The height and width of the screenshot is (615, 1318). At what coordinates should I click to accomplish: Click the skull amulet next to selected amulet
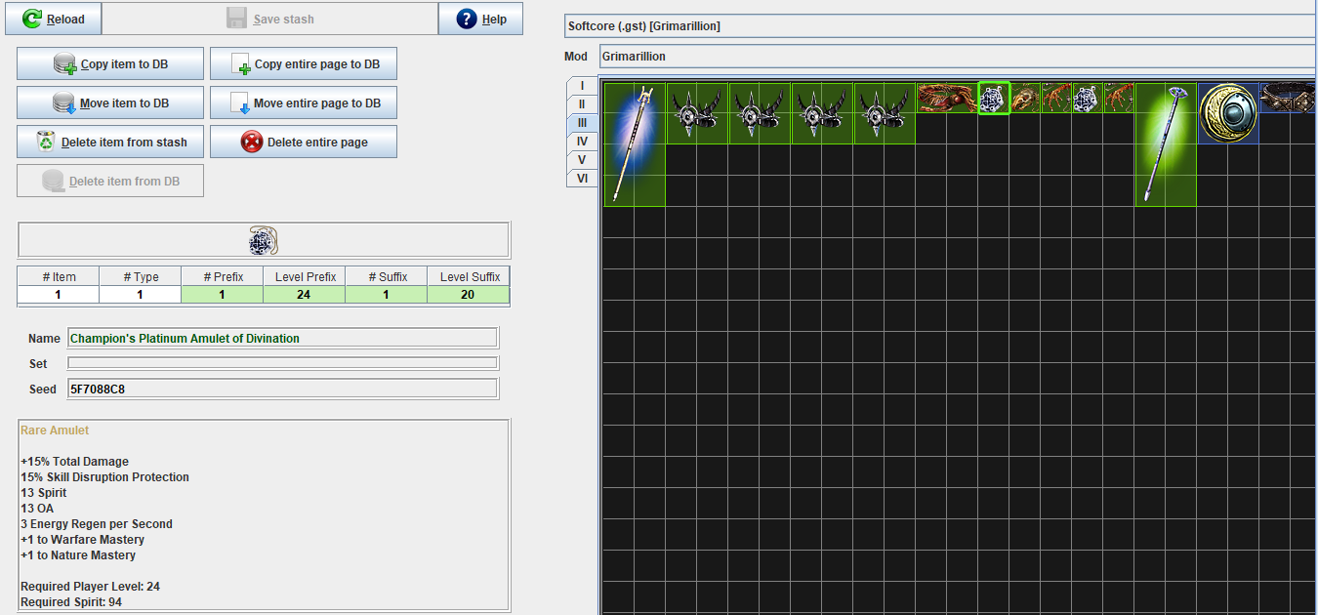[1025, 98]
